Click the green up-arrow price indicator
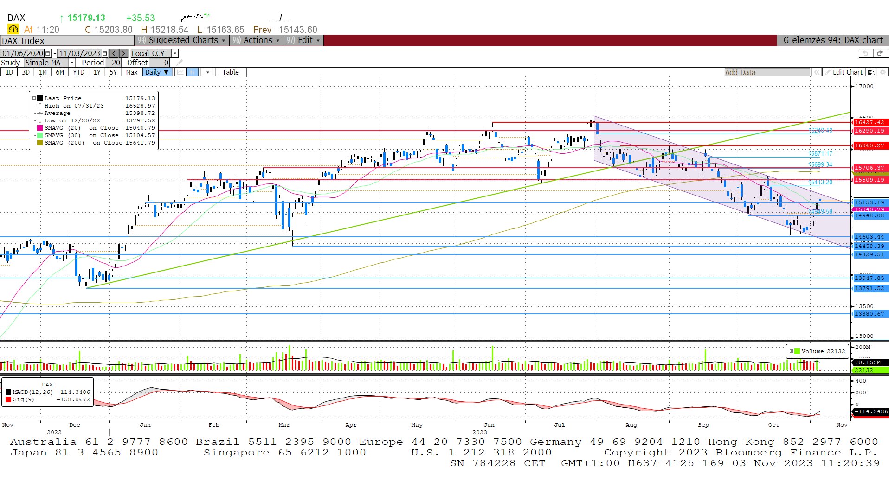 [61, 18]
